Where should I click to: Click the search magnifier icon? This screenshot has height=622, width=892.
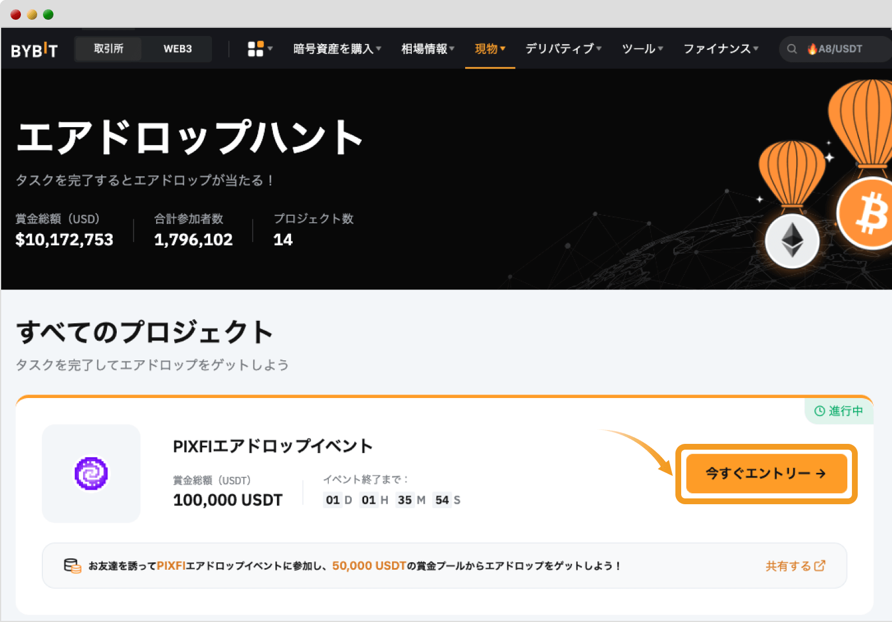coord(792,49)
